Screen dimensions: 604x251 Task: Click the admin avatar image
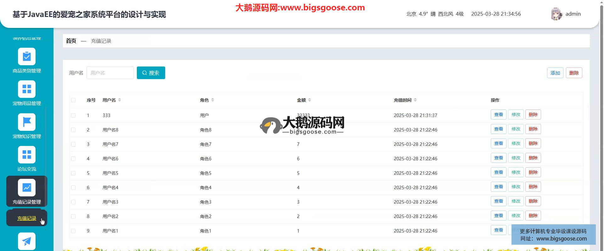coord(556,14)
